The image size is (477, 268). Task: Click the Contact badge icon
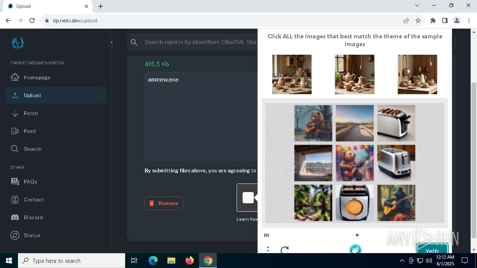pos(15,200)
